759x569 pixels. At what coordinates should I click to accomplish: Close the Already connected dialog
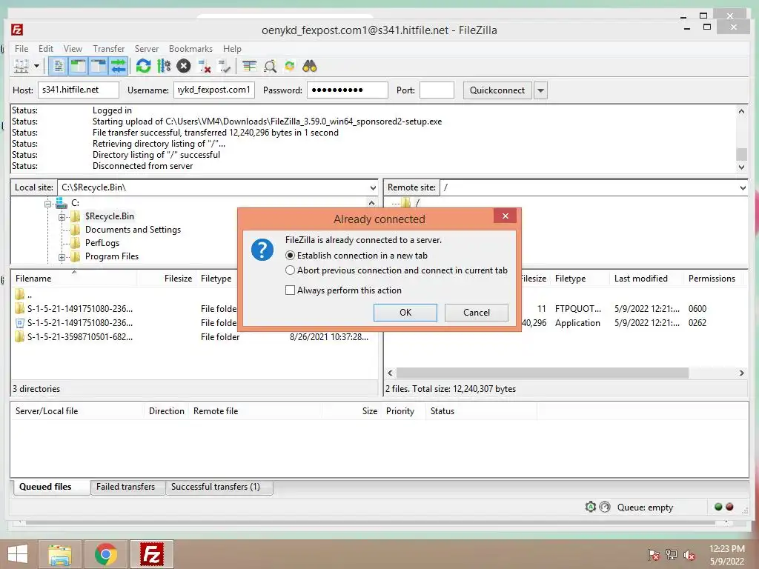click(506, 216)
